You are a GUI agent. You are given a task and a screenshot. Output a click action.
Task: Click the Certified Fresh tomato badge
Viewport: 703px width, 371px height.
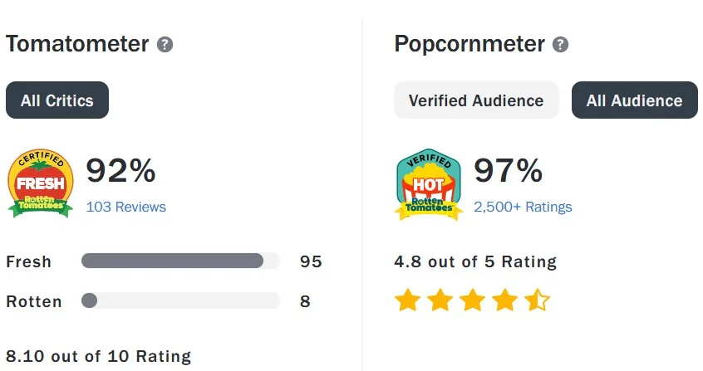[41, 183]
